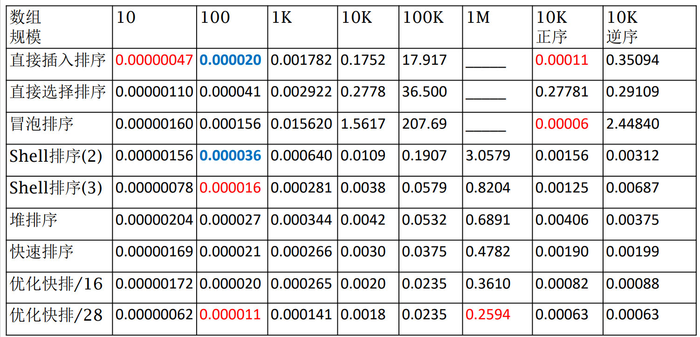Select the 冒泡排序 blank 1M cell
Screen dimensions: 700x337
[x=498, y=128]
